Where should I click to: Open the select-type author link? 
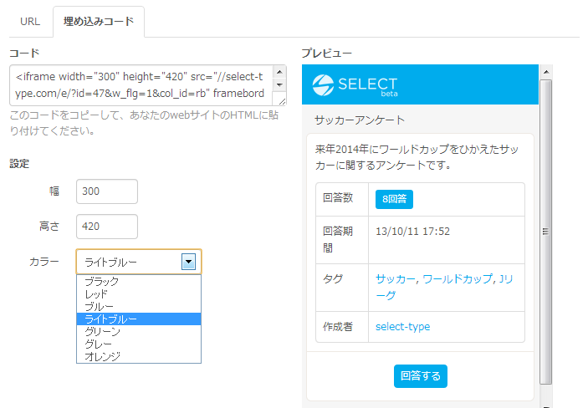coord(402,327)
